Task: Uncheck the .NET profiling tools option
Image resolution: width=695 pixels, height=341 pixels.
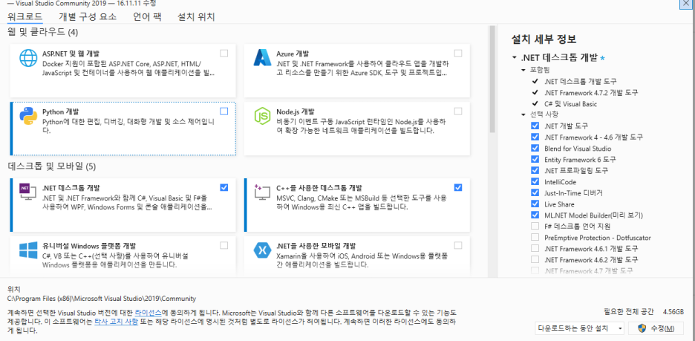Action: tap(535, 170)
